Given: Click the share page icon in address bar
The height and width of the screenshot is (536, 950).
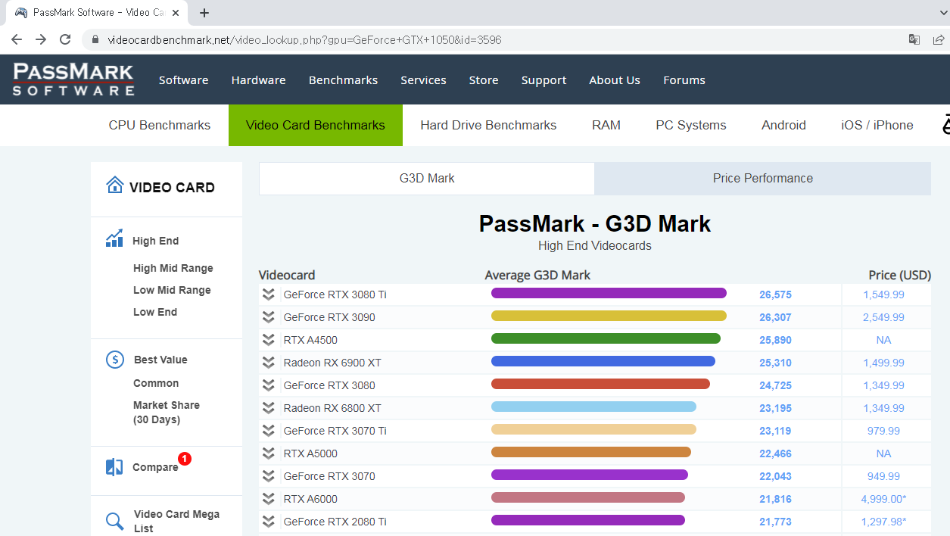Looking at the screenshot, I should click(x=939, y=39).
